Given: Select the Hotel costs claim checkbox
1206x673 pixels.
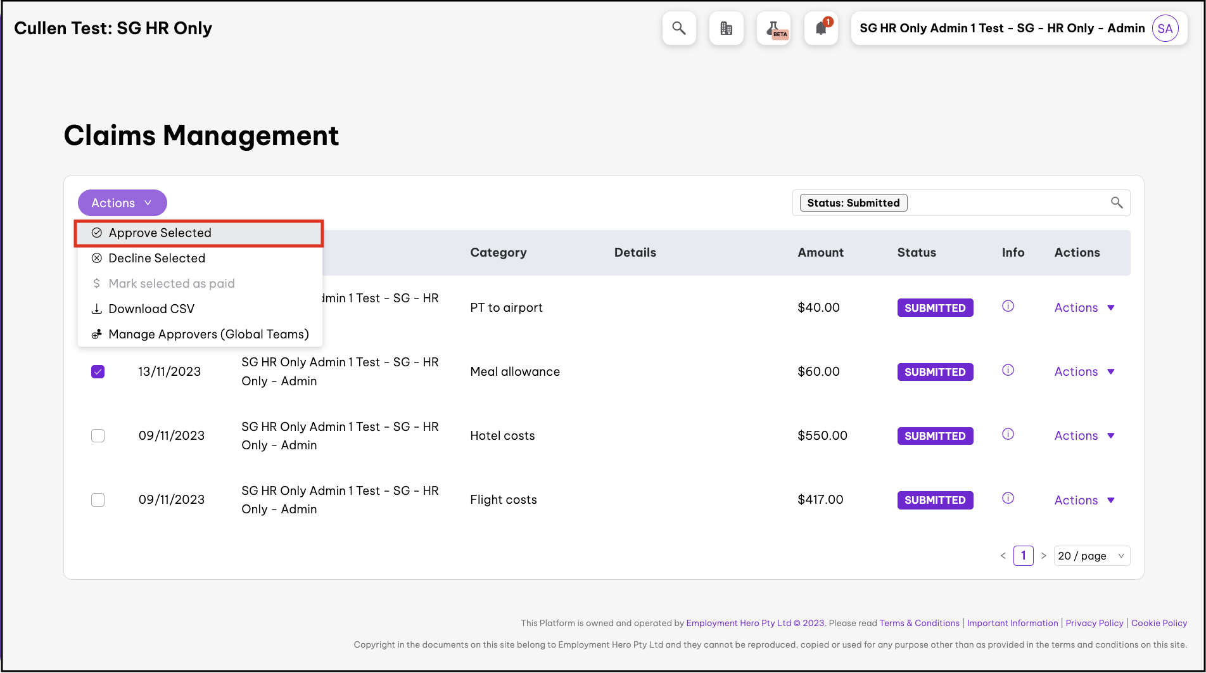Looking at the screenshot, I should click(x=98, y=436).
